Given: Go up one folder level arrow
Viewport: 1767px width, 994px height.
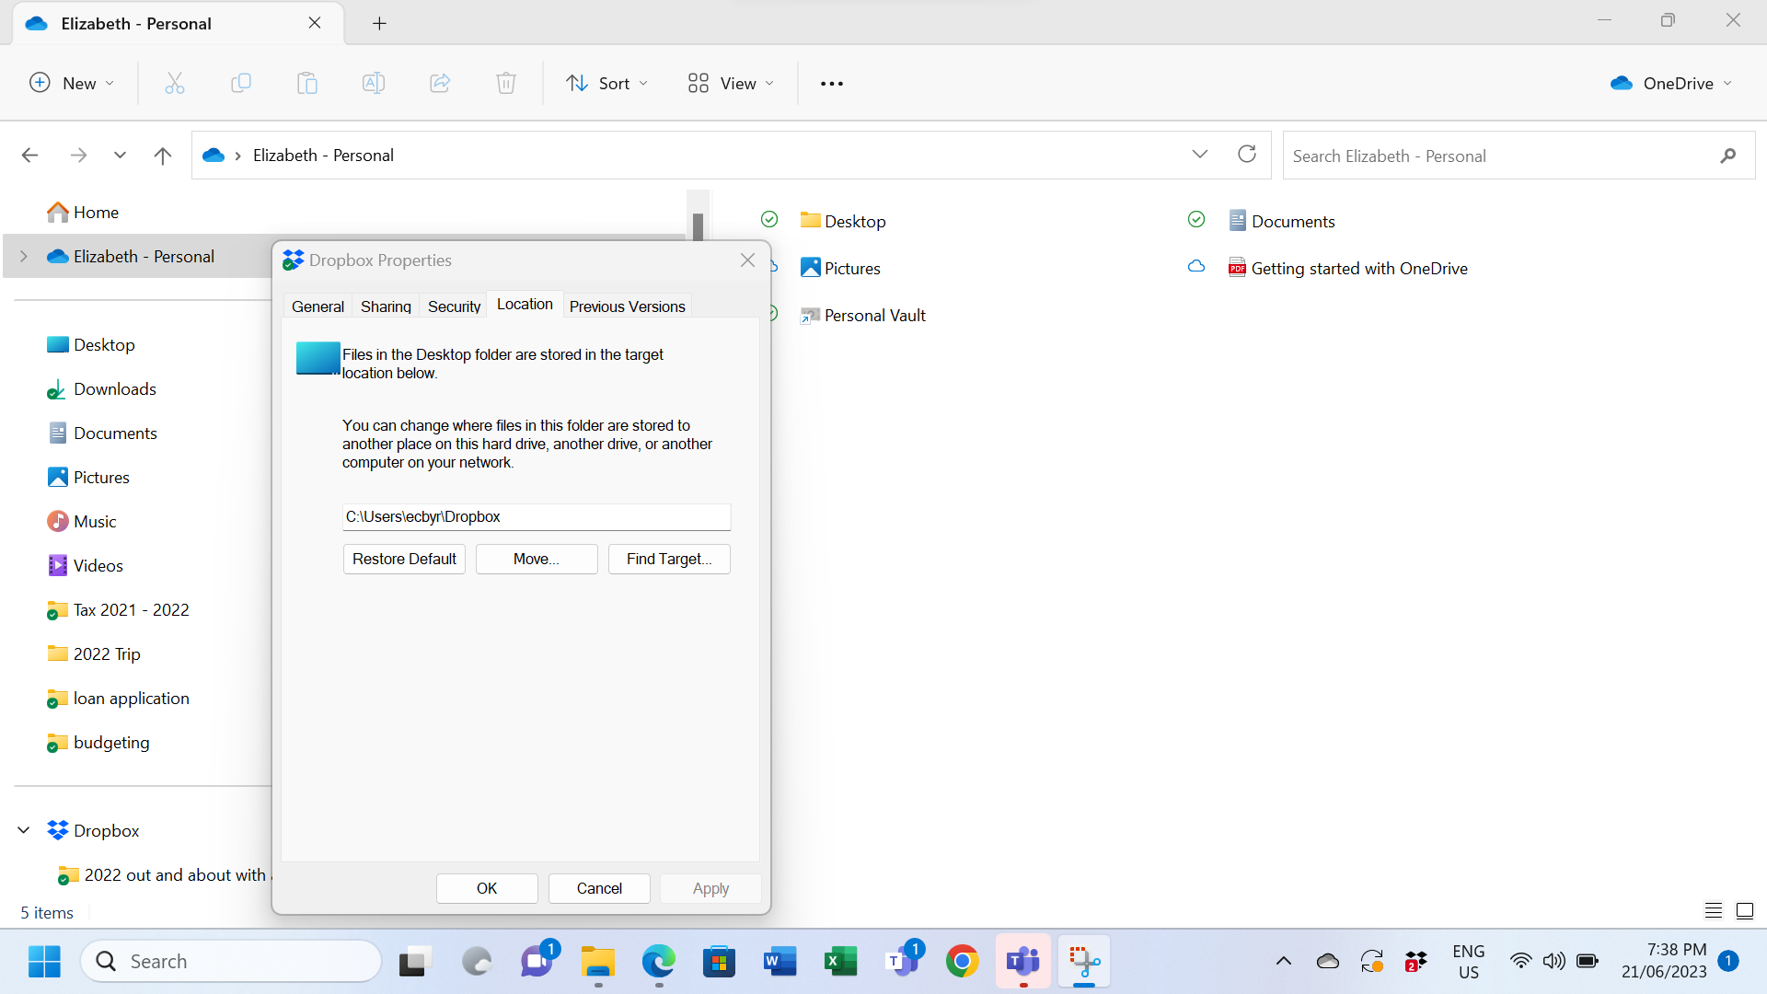Looking at the screenshot, I should coord(163,156).
